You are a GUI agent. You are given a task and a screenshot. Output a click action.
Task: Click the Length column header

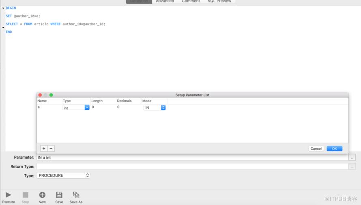[97, 101]
